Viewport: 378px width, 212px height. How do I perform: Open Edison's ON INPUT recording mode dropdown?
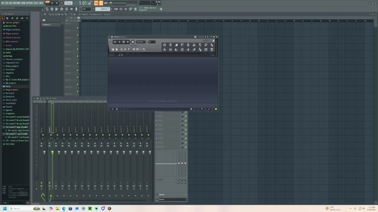[141, 42]
